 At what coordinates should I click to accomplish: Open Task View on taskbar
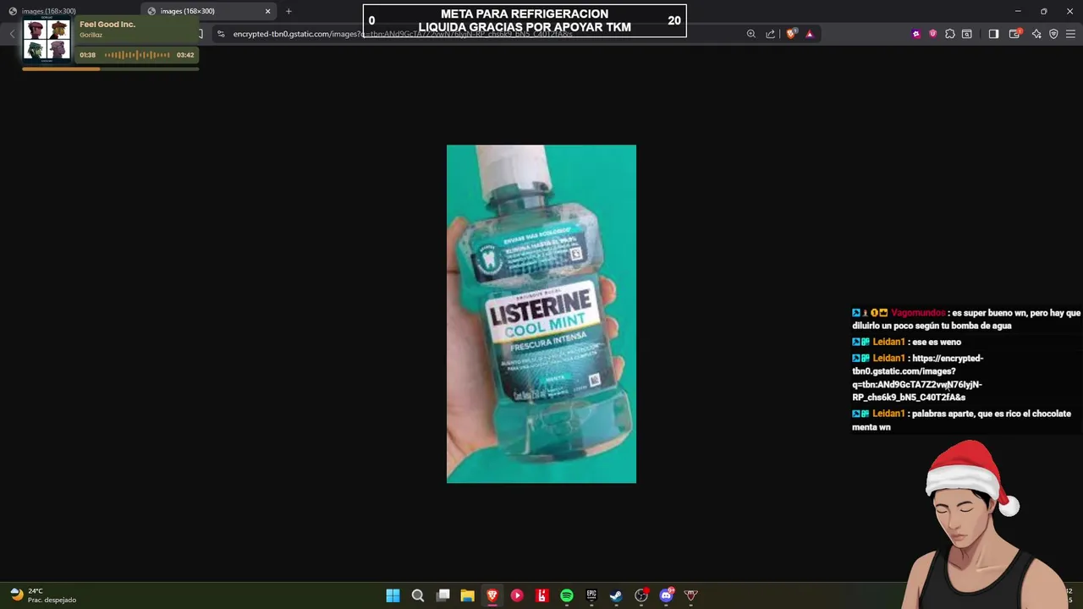(443, 595)
